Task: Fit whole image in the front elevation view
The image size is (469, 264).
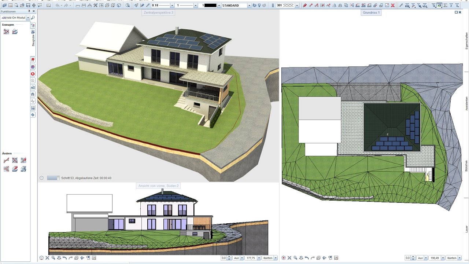Action: click(x=47, y=258)
